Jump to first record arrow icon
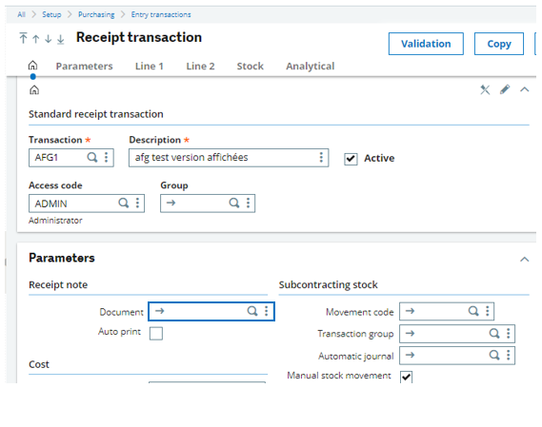The image size is (542, 427). [23, 38]
